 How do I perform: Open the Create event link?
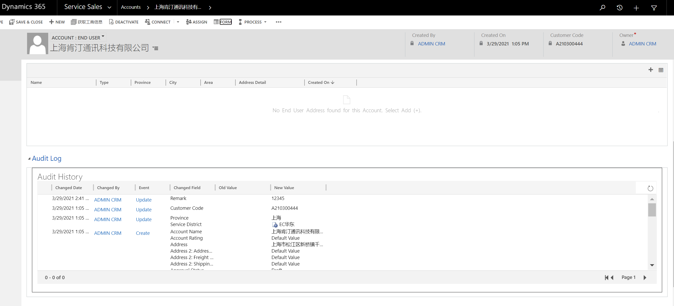[143, 233]
